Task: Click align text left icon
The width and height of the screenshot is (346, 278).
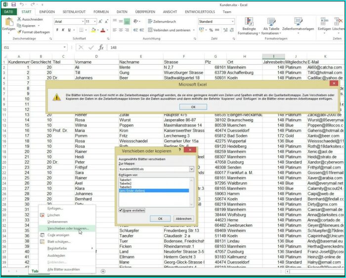Action: pyautogui.click(x=115, y=30)
